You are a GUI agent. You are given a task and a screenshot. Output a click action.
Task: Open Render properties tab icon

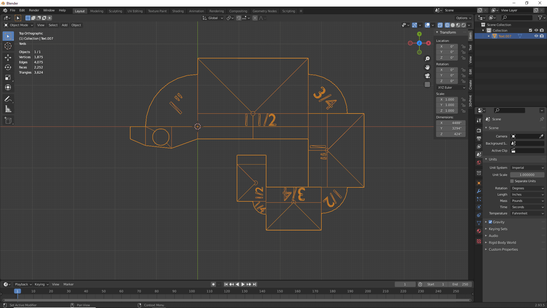click(x=479, y=130)
